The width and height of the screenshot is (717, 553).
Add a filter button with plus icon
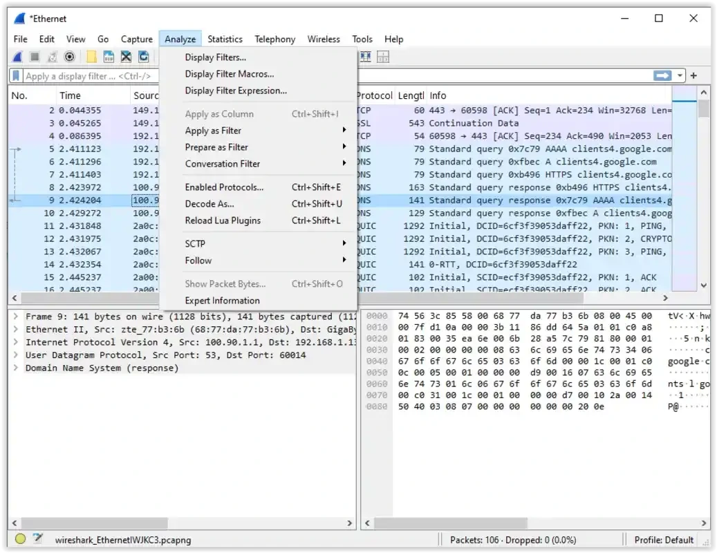point(693,75)
